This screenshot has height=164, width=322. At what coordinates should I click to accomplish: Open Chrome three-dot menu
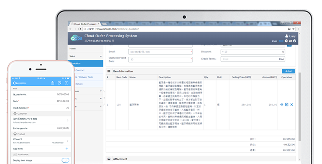(298, 29)
